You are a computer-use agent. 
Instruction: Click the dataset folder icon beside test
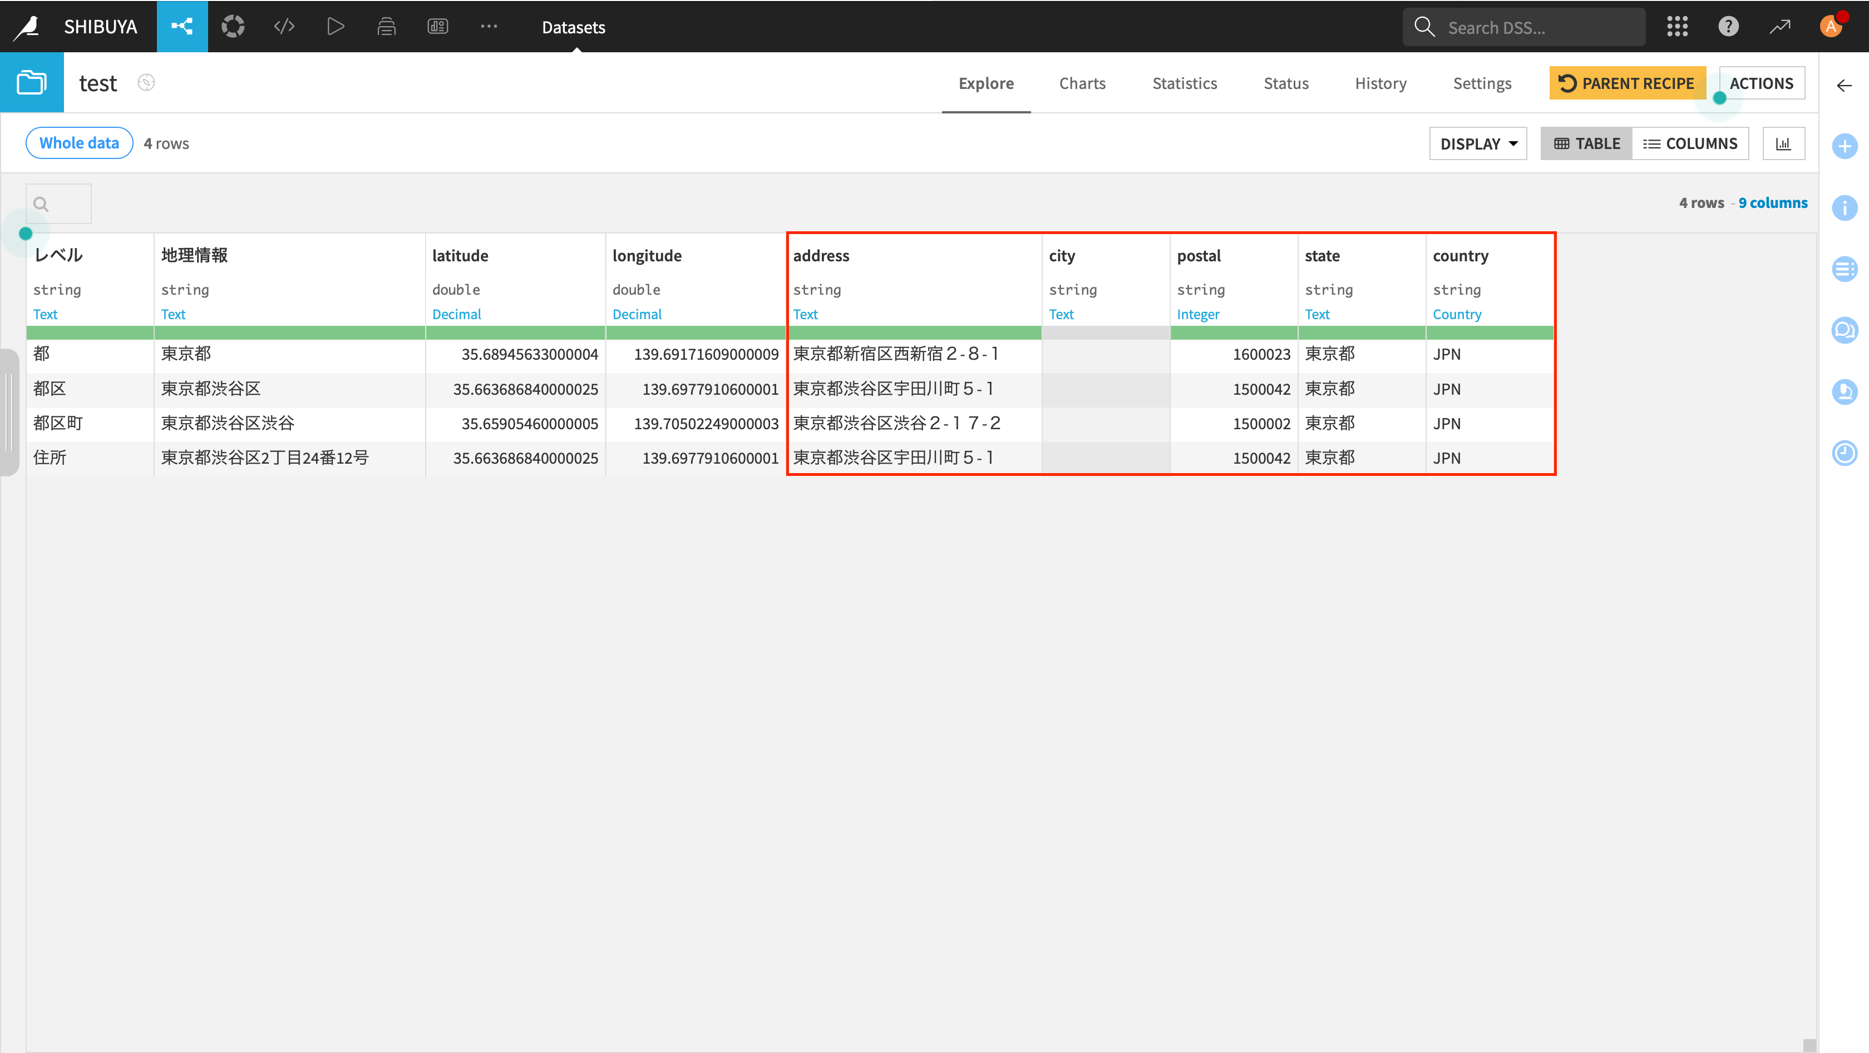[32, 83]
